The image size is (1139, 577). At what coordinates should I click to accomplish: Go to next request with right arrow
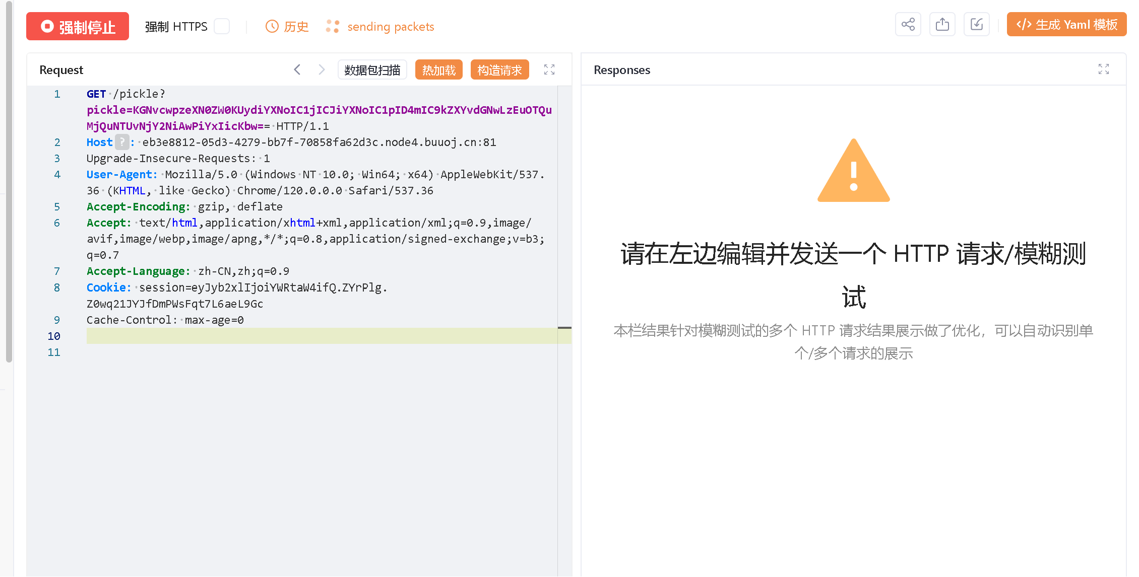click(322, 70)
